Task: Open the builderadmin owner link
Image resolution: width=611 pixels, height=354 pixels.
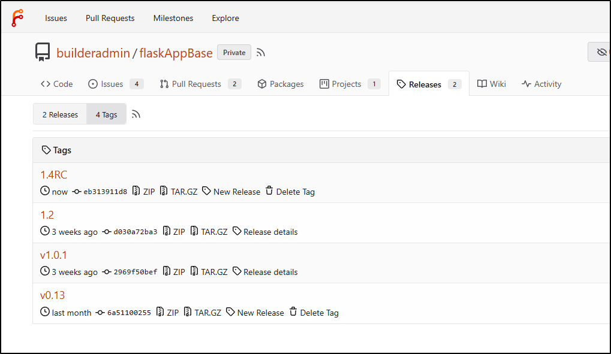Action: coord(93,53)
